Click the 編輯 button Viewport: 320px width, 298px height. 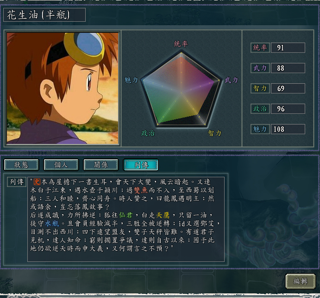(x=301, y=281)
